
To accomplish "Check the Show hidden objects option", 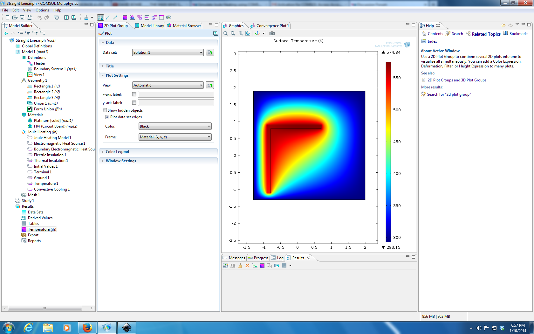I will (105, 110).
